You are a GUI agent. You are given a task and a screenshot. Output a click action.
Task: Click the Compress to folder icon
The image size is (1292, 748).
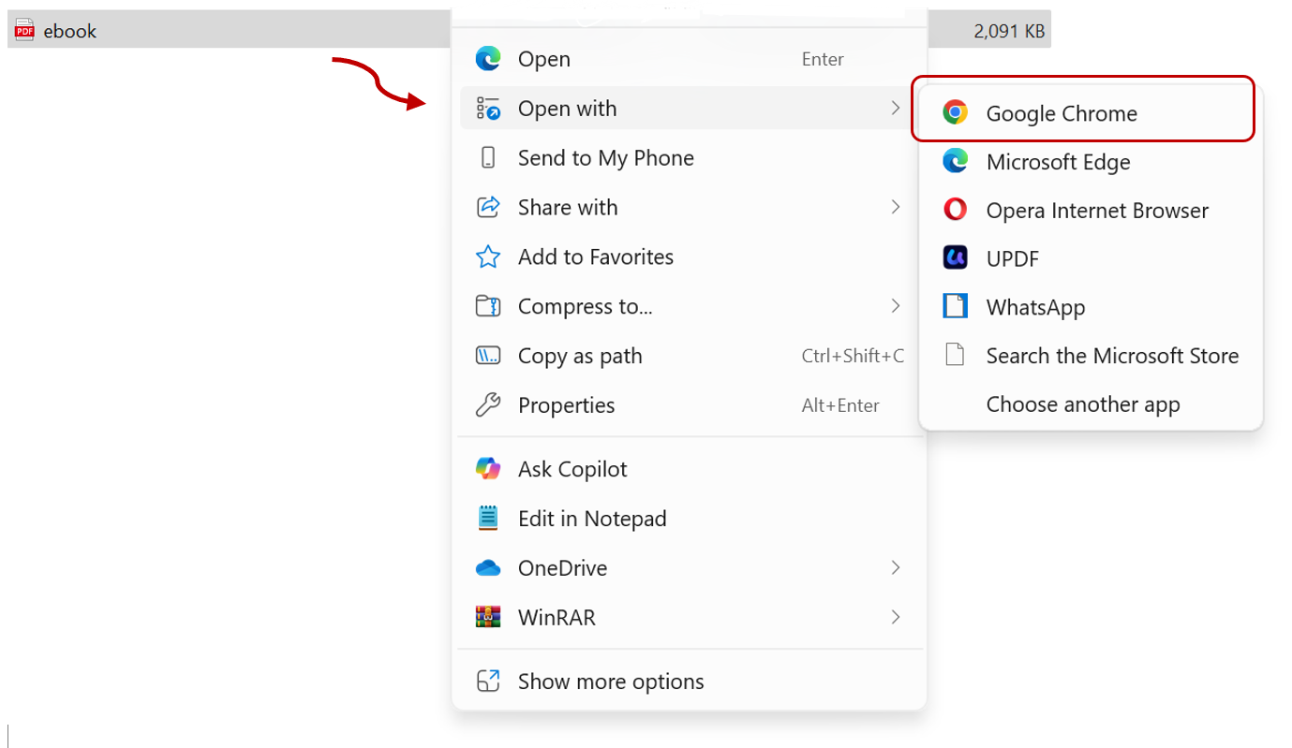488,306
